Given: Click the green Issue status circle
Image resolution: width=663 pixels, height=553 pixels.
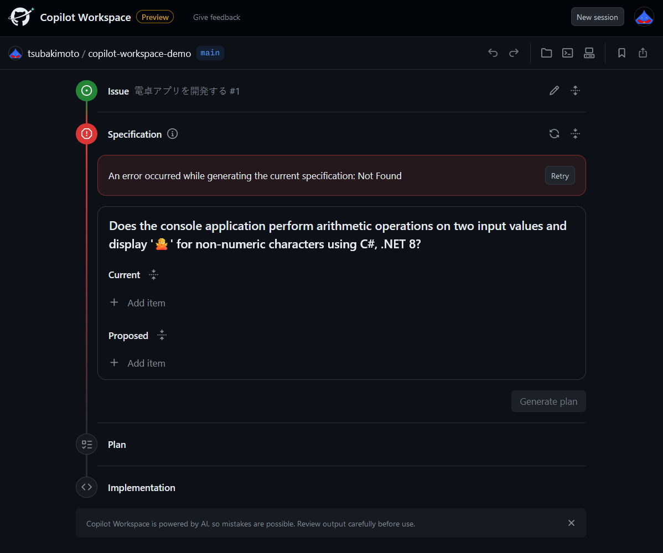Looking at the screenshot, I should click(x=87, y=91).
